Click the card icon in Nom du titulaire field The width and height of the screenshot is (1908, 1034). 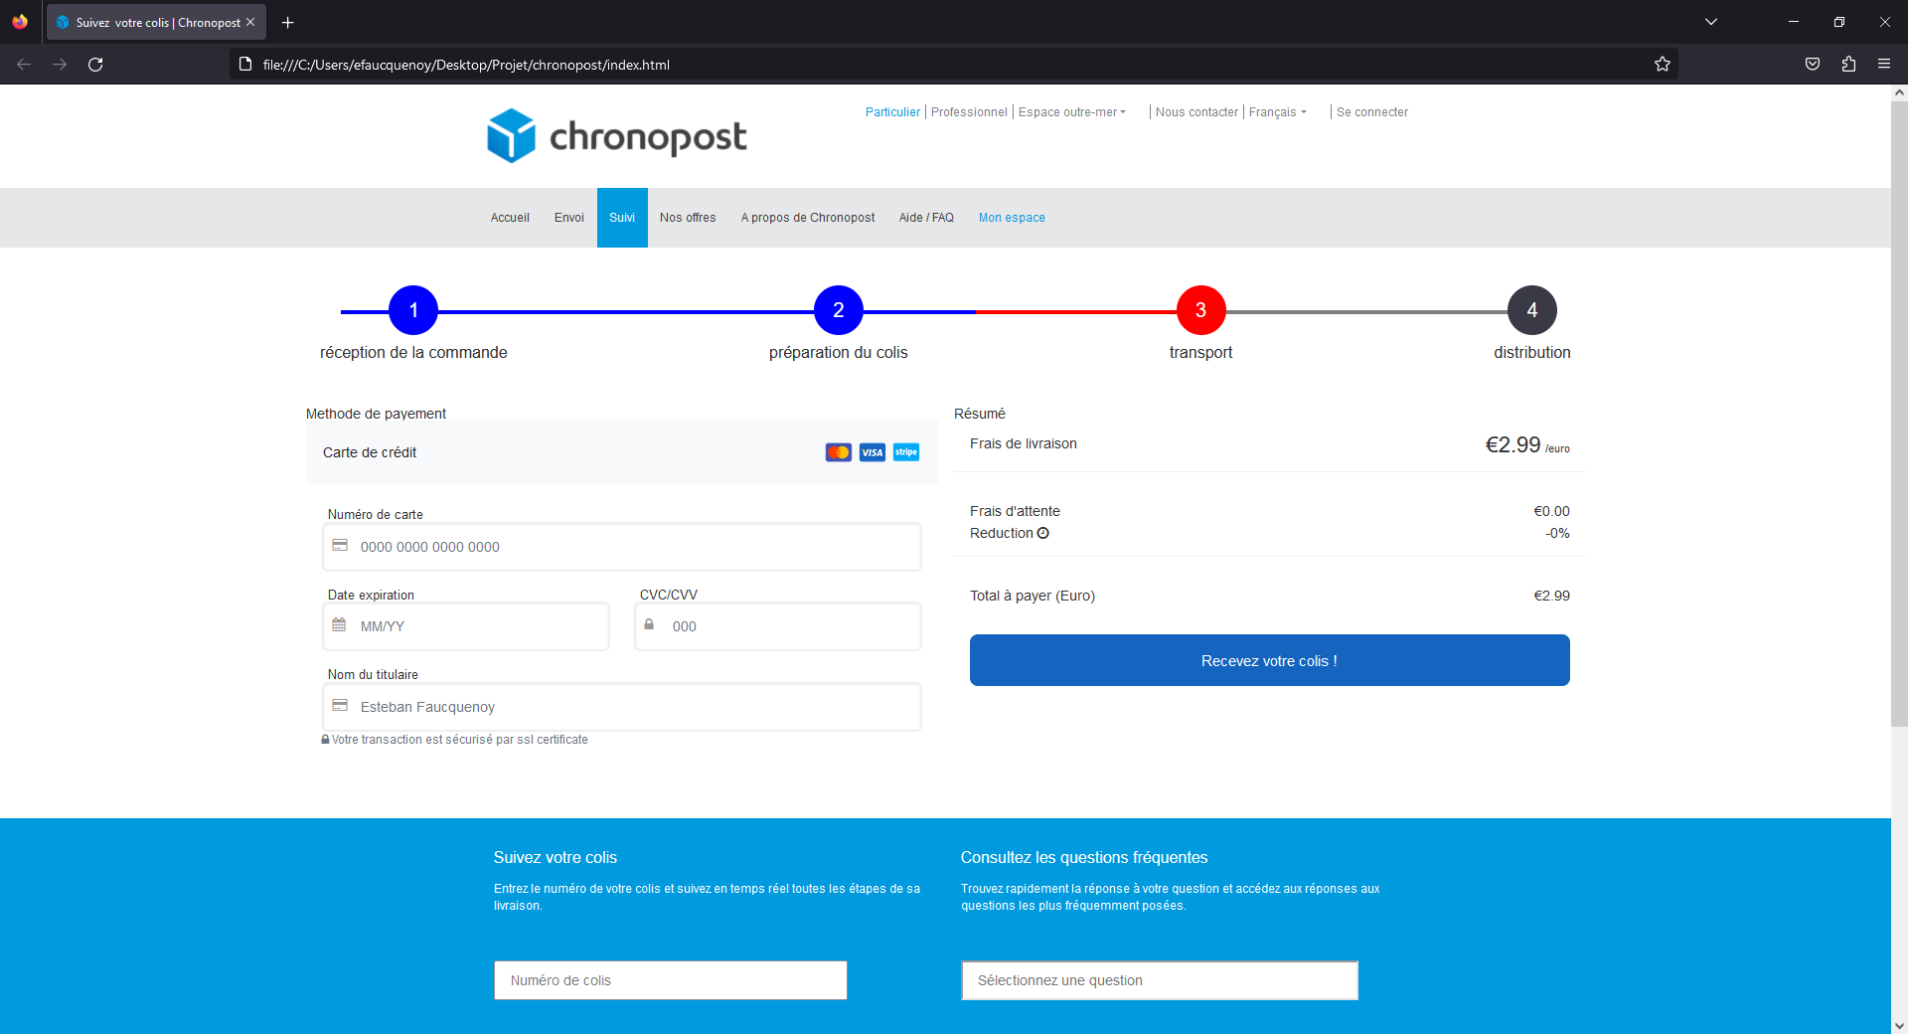(340, 706)
